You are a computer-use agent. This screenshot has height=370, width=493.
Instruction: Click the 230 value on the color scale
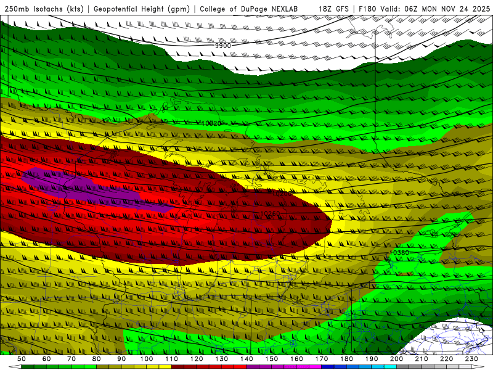point(471,359)
